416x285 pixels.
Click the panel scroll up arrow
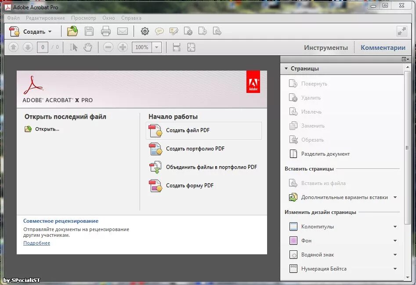coord(408,68)
